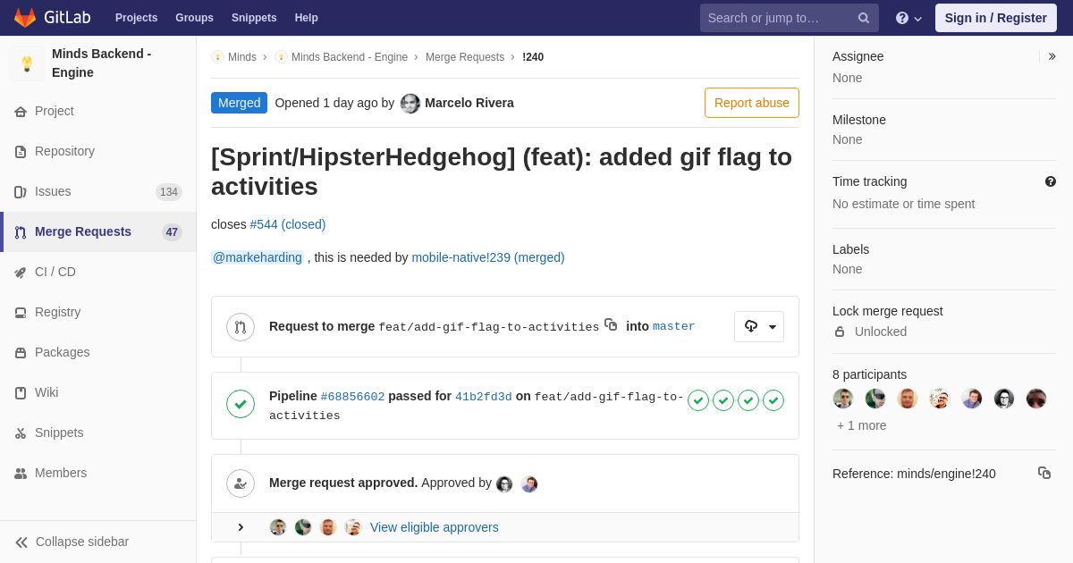Collapse the left sidebar

tap(72, 542)
